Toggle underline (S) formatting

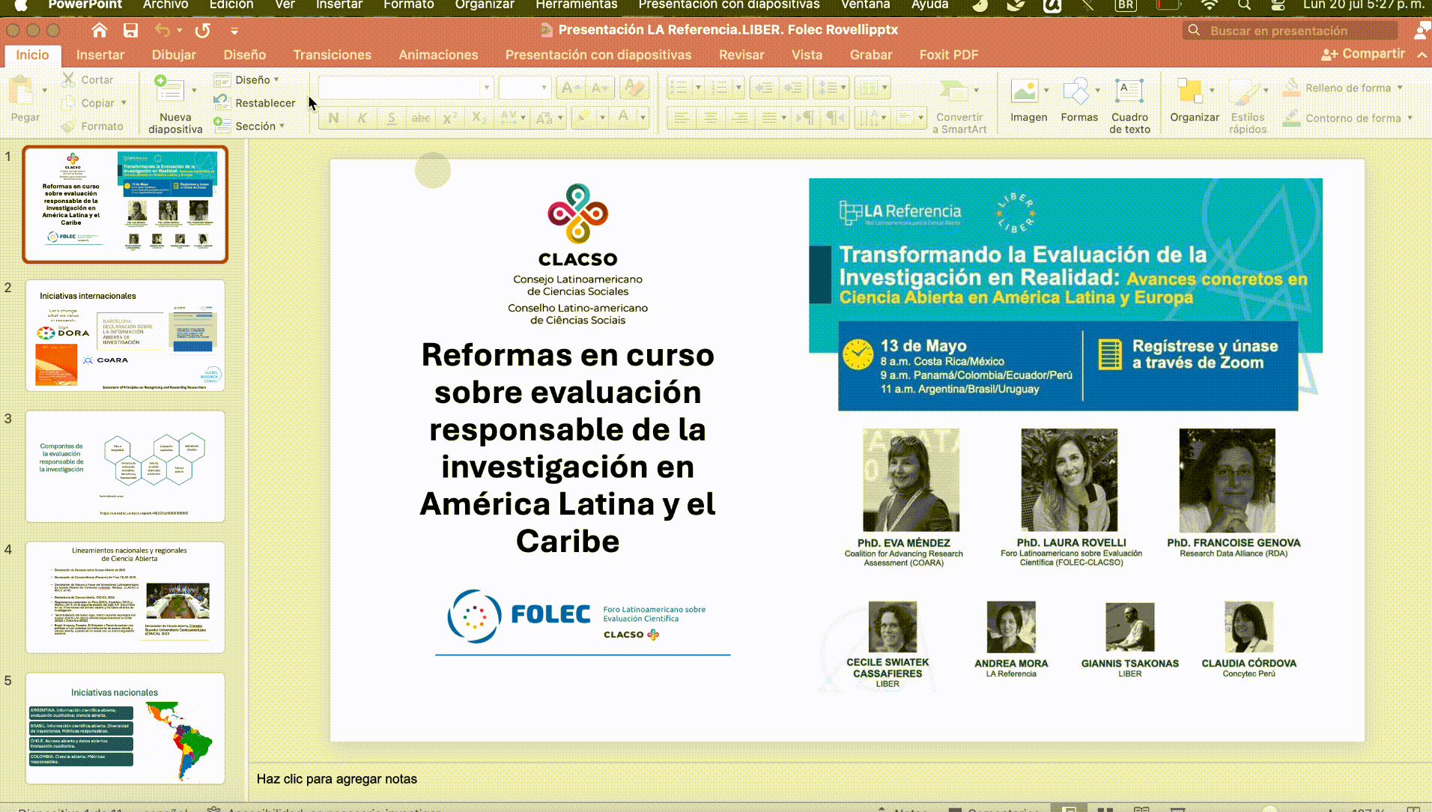(x=391, y=118)
